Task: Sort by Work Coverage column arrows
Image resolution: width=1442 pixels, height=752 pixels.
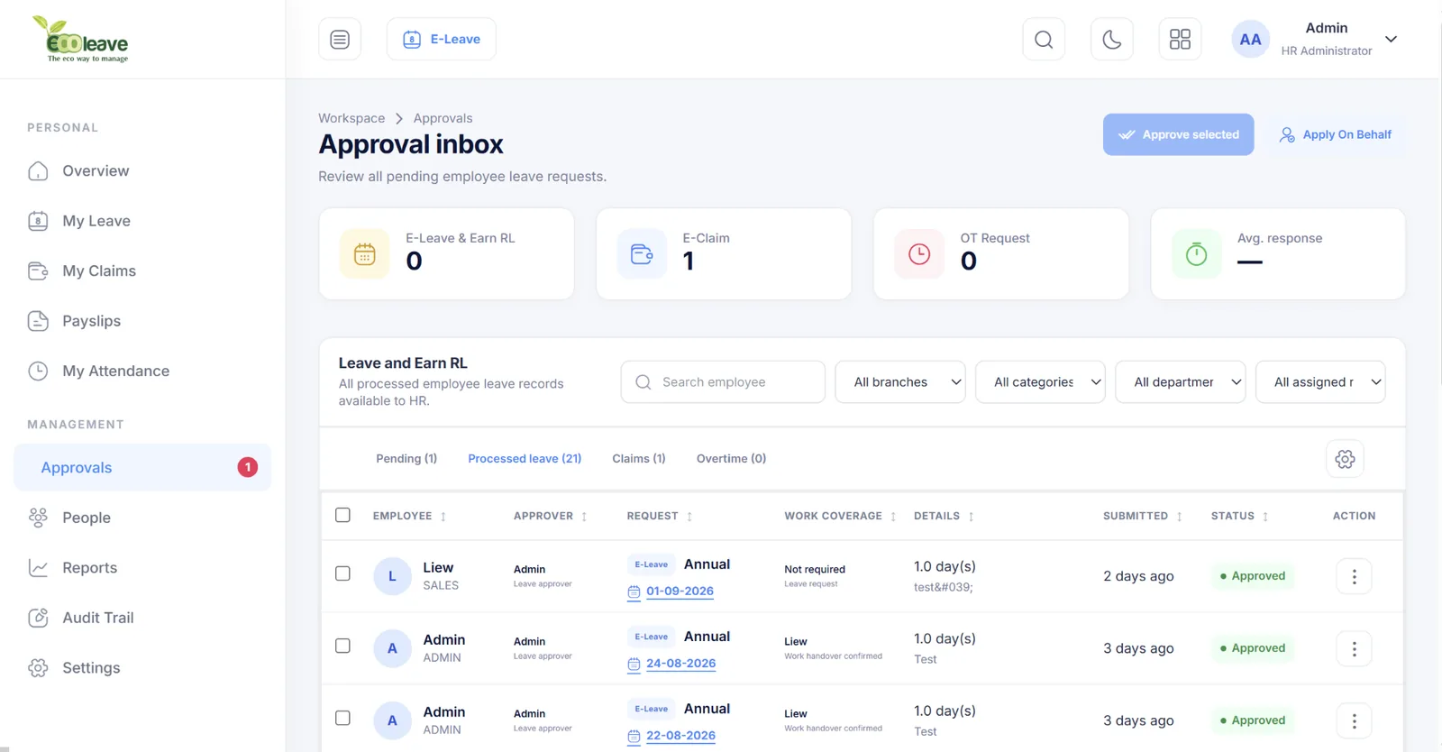Action: [x=893, y=517]
